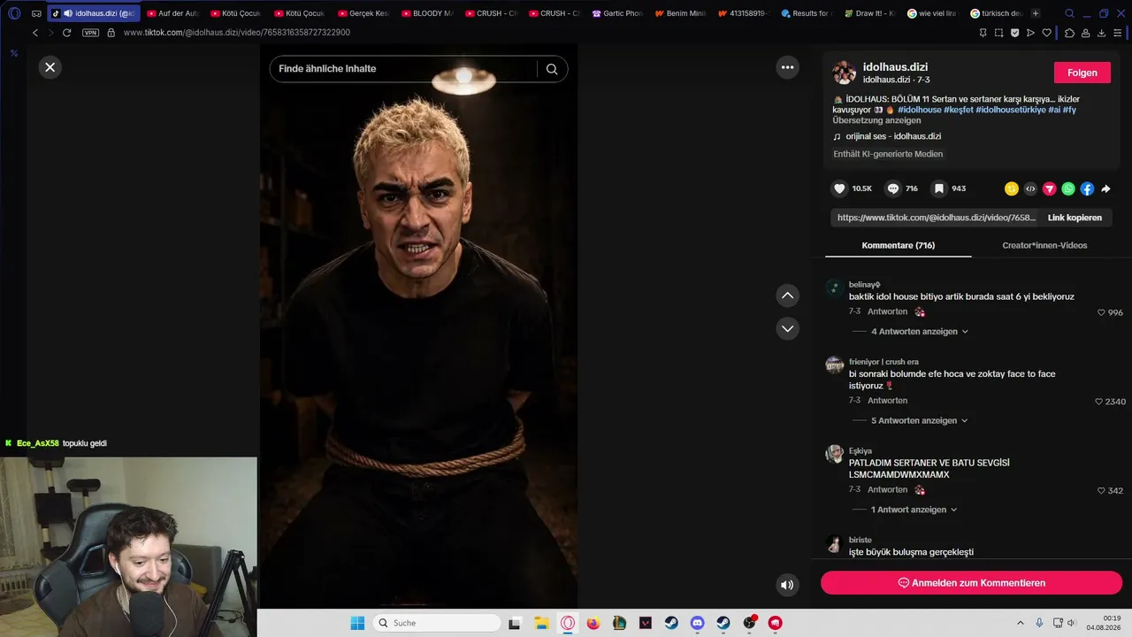Open the three-dots more options menu
This screenshot has height=637, width=1132.
787,67
